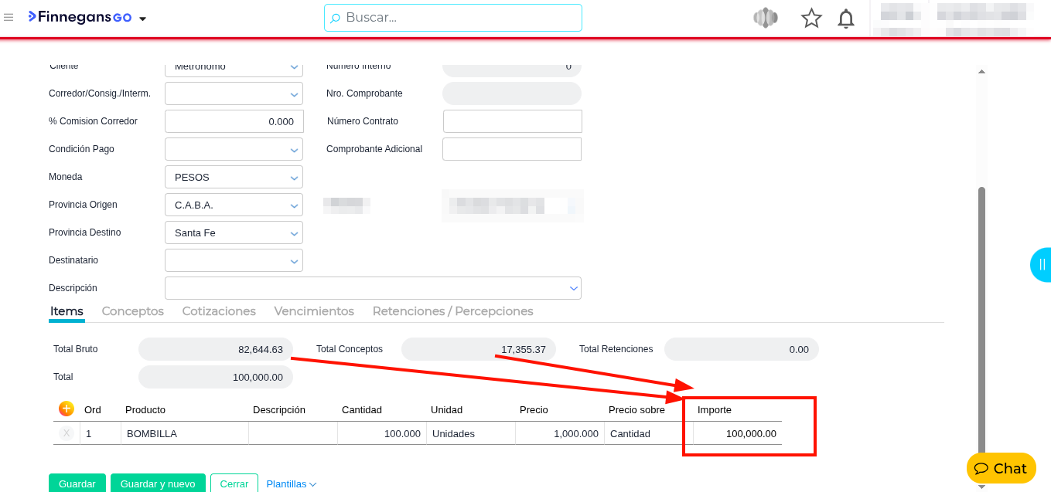Add new item with orange plus icon
The width and height of the screenshot is (1051, 492).
[x=67, y=409]
